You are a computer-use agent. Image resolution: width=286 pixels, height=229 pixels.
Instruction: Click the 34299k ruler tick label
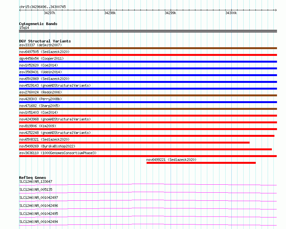170,13
